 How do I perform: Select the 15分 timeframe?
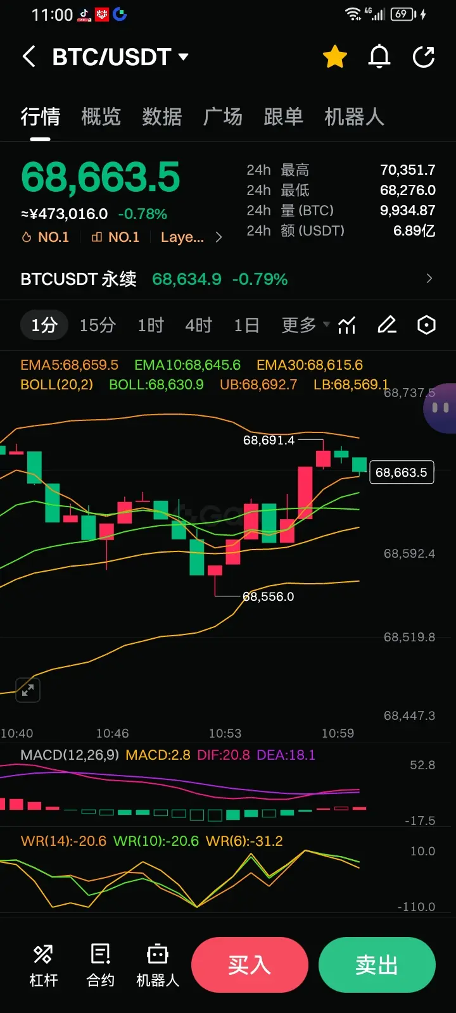(x=98, y=325)
